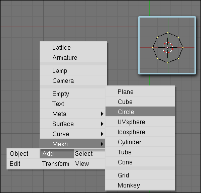The width and height of the screenshot is (201, 193).
Task: Select the rightmost vertex of the circle mesh
Action: [183, 48]
